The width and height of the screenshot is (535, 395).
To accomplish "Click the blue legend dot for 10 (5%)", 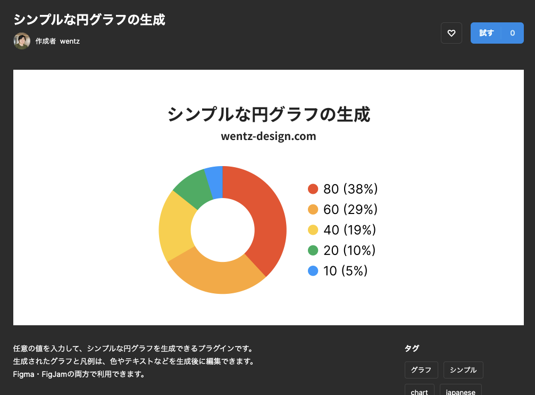I will [314, 270].
